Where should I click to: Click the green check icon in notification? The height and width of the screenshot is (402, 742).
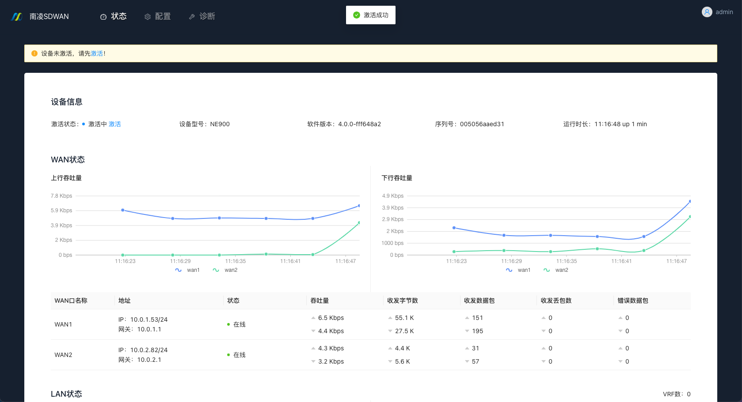(x=357, y=15)
